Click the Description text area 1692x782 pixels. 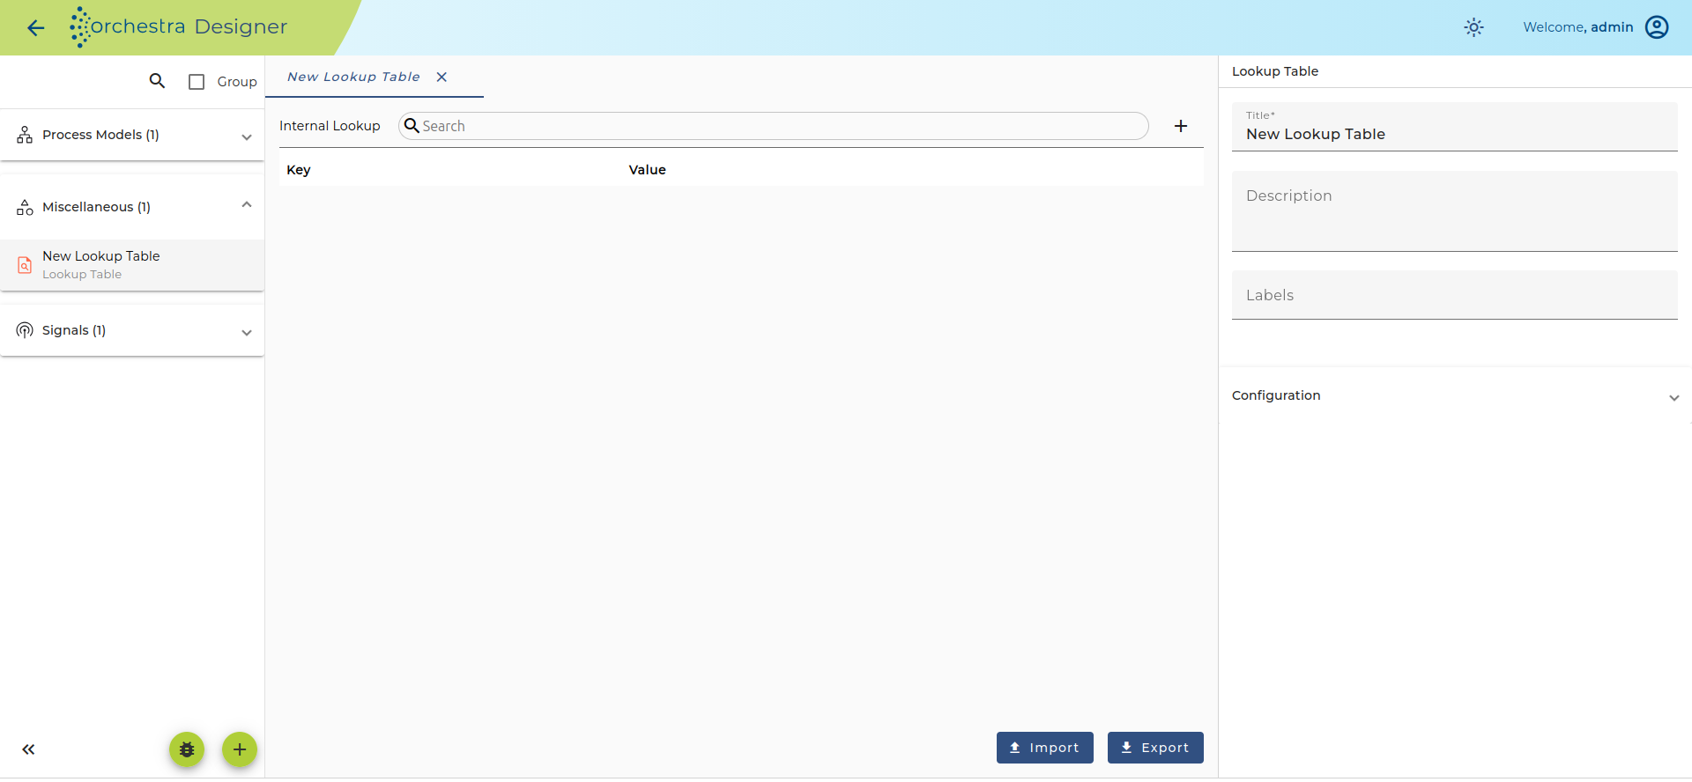1455,211
